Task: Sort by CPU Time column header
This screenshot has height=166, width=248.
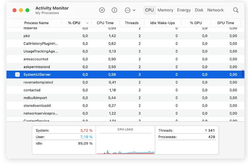Action: coord(105,23)
